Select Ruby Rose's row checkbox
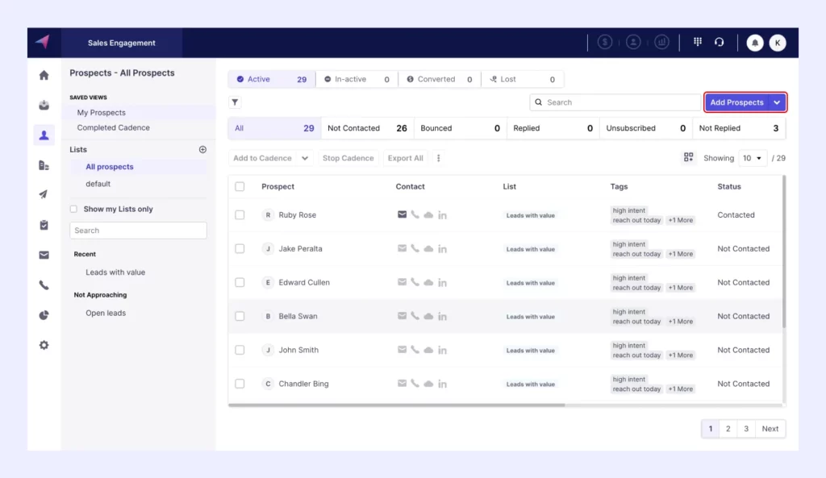The height and width of the screenshot is (478, 826). point(240,214)
